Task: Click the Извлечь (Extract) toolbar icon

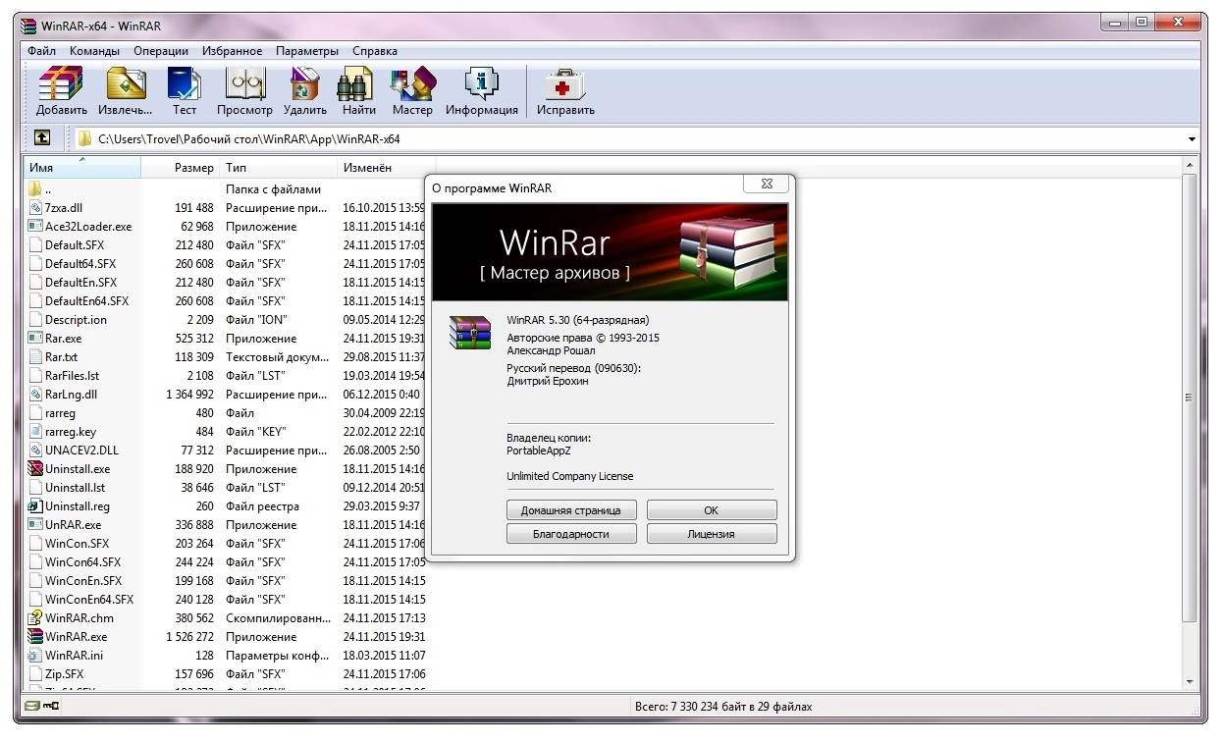Action: click(127, 83)
